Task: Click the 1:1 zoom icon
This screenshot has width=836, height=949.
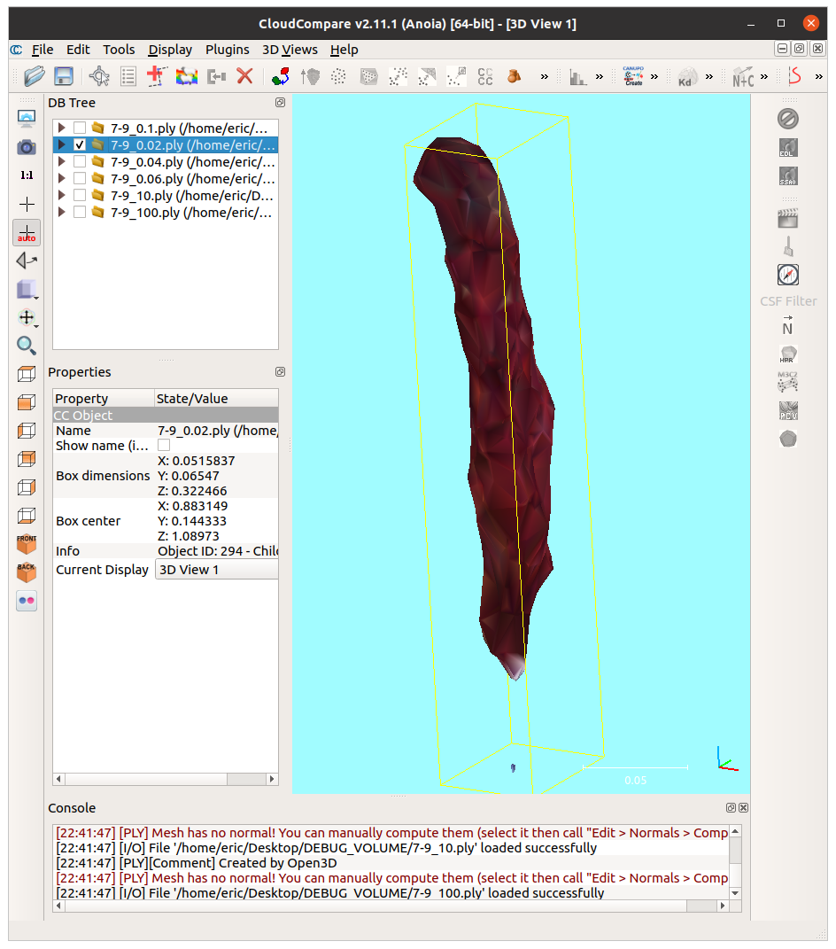Action: click(27, 175)
